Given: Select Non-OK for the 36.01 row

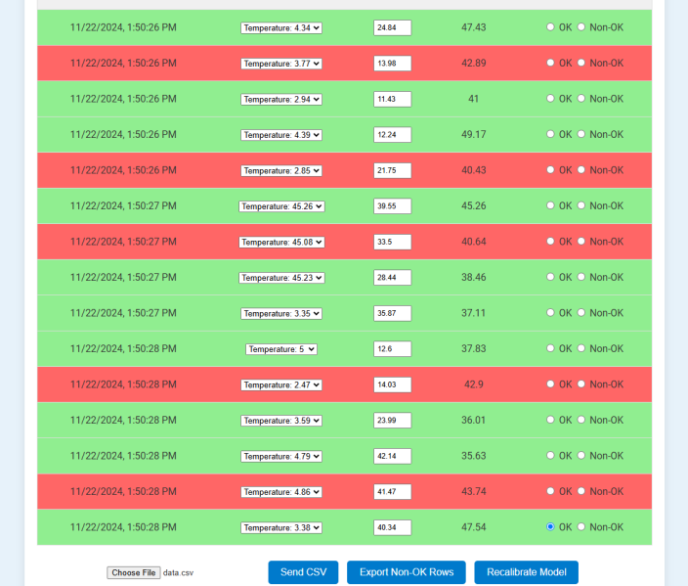Looking at the screenshot, I should click(581, 420).
